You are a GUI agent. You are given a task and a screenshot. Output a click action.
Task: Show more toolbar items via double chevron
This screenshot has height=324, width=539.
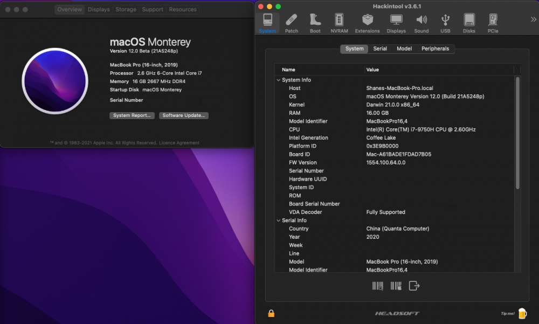coord(533,19)
